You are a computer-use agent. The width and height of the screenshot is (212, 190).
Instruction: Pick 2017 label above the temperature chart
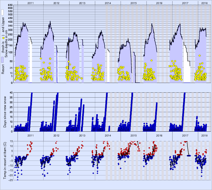coord(185,135)
